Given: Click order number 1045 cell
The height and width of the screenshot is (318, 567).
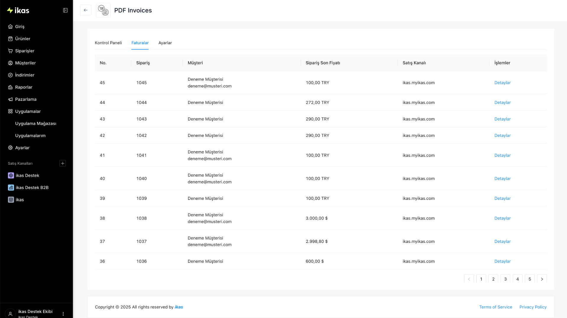Looking at the screenshot, I should pos(141,83).
